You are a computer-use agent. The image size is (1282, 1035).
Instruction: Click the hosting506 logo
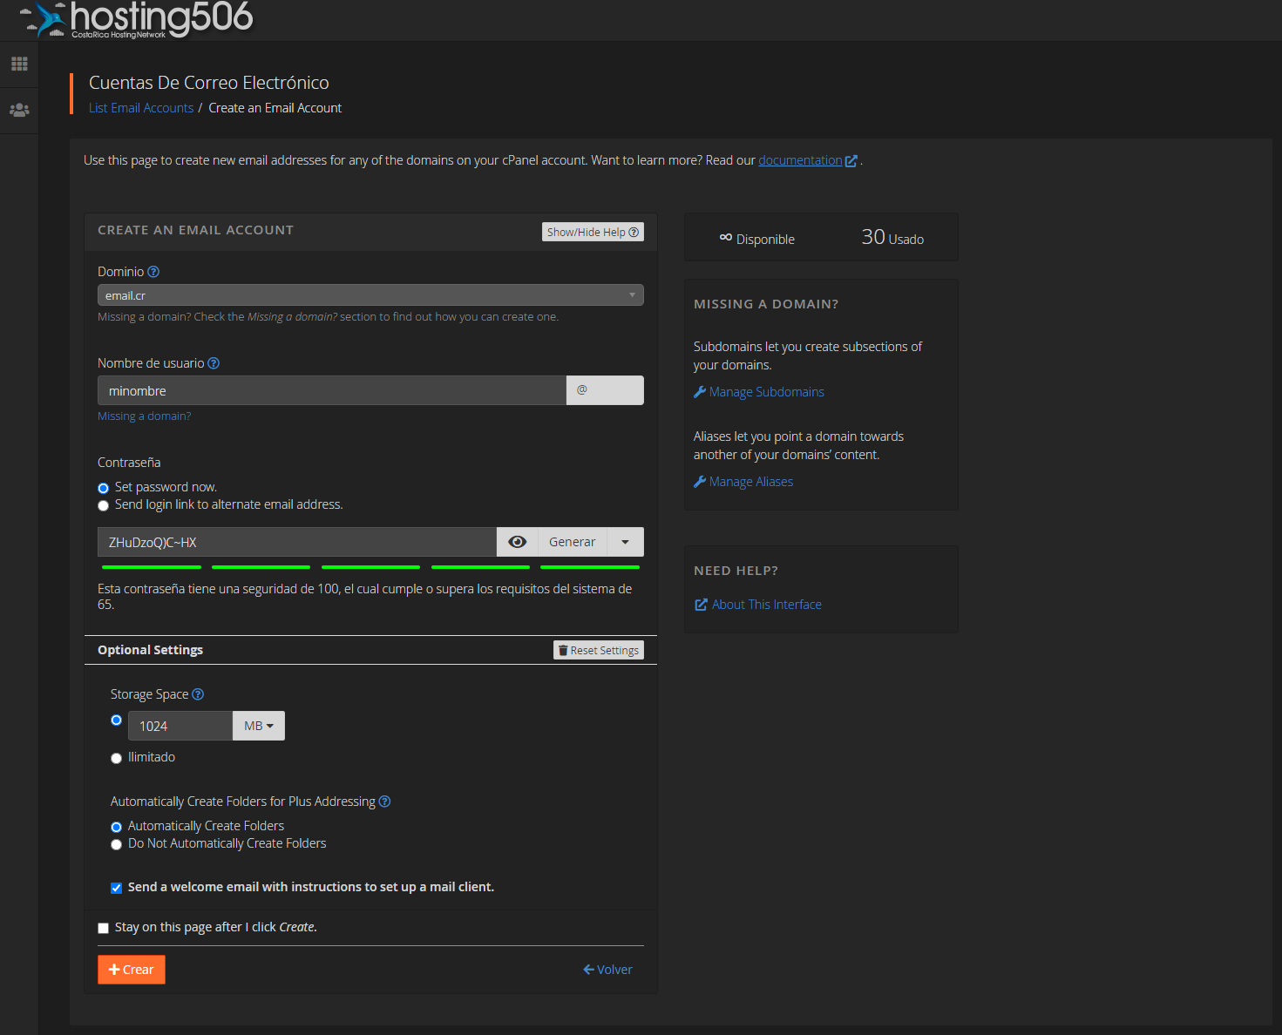139,20
